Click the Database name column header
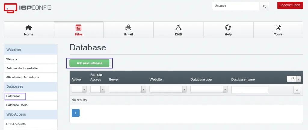 243,80
